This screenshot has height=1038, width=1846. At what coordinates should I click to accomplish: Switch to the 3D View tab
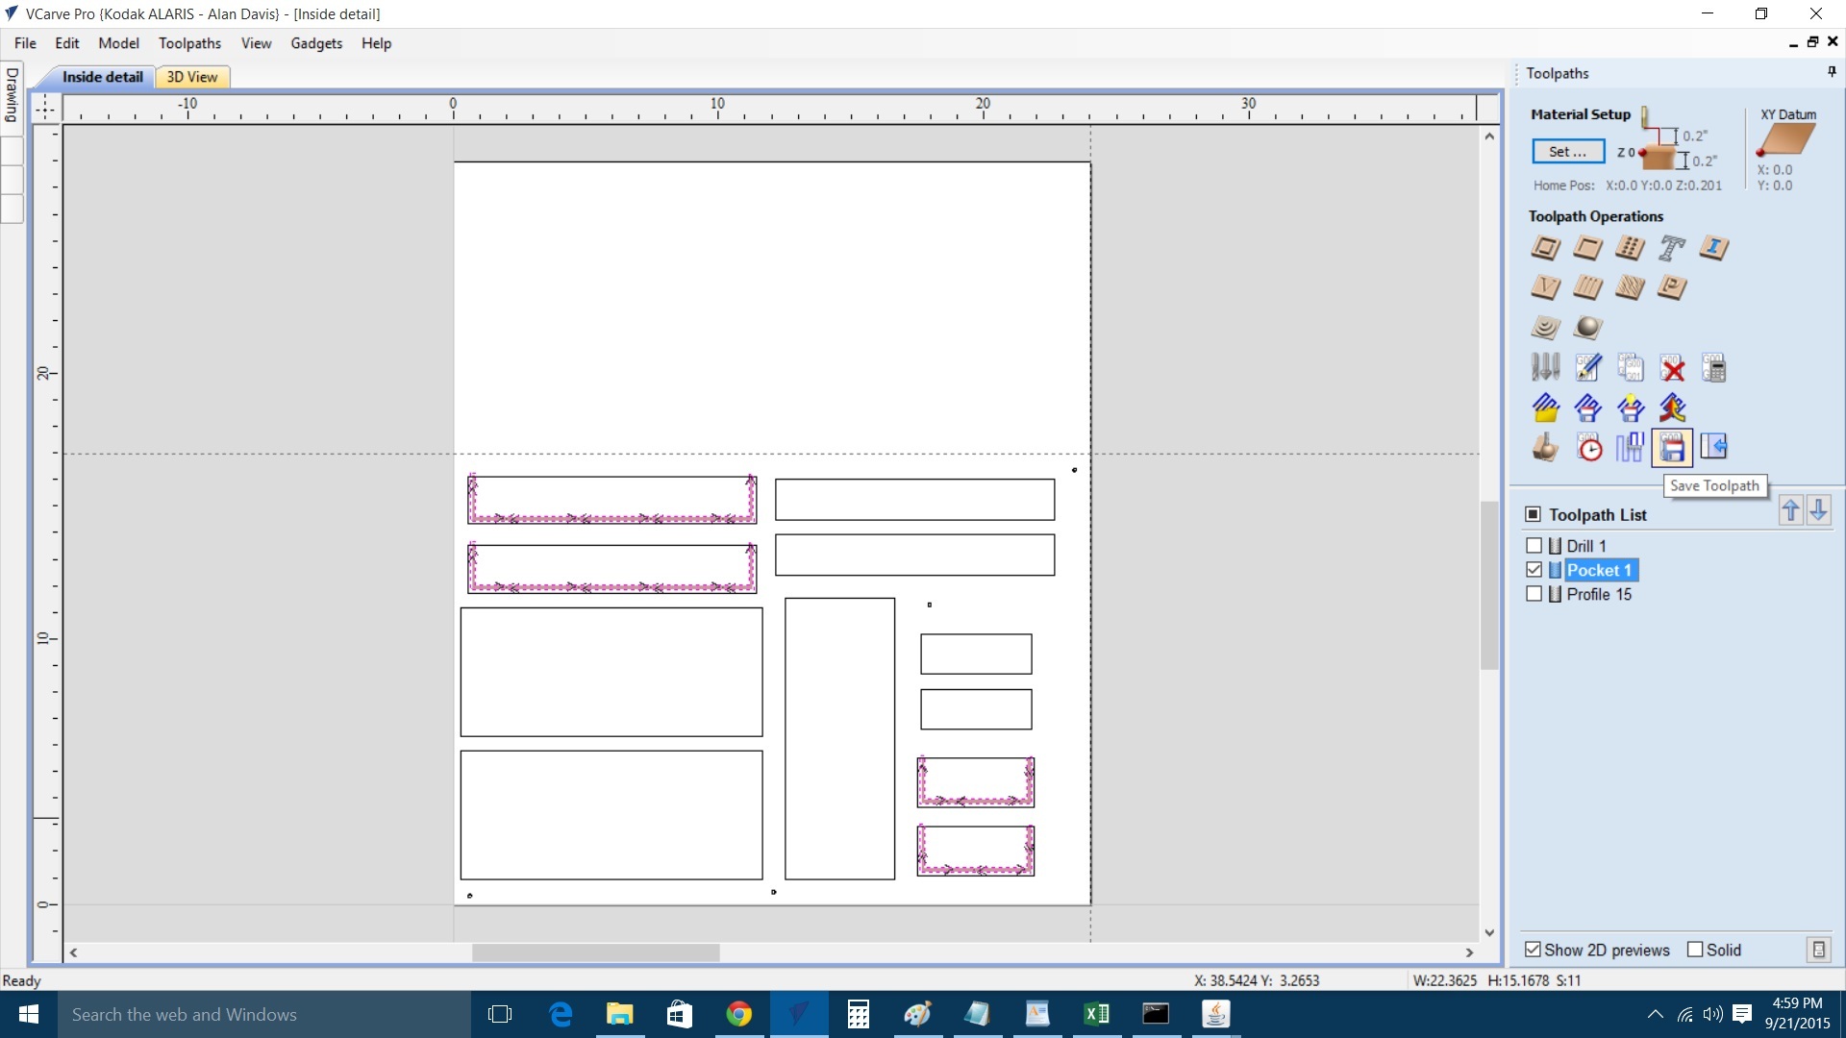[191, 77]
